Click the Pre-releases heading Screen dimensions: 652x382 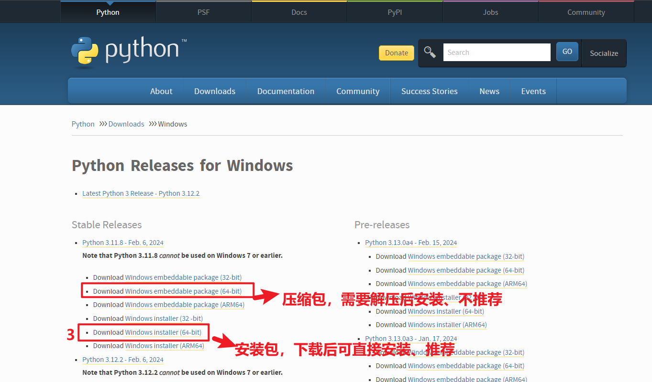[382, 225]
